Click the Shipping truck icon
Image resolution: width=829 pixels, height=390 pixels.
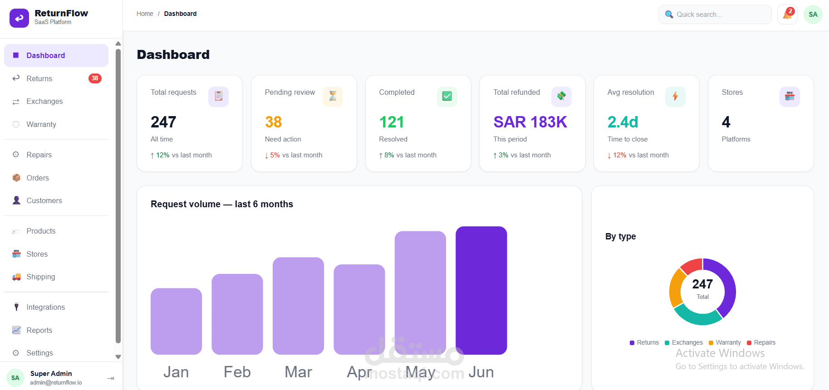point(16,277)
